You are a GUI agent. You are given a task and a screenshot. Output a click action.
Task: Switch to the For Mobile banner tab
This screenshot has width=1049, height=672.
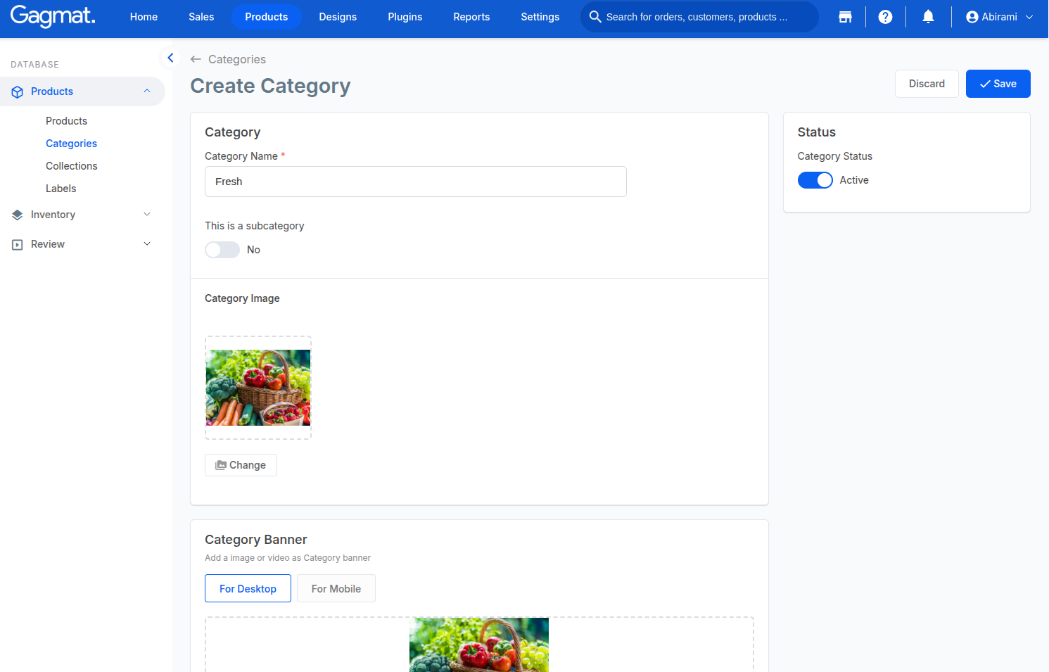(336, 589)
